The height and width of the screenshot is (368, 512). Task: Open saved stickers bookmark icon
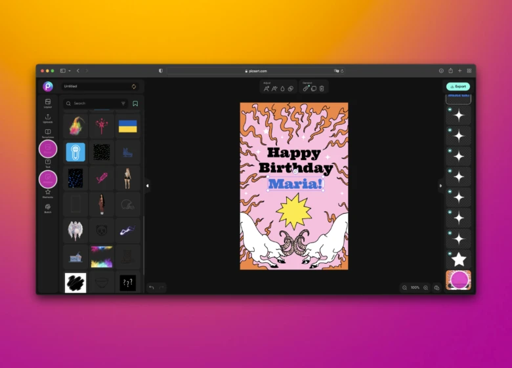135,103
